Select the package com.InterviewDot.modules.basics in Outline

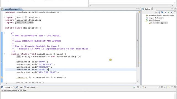tap(162, 15)
